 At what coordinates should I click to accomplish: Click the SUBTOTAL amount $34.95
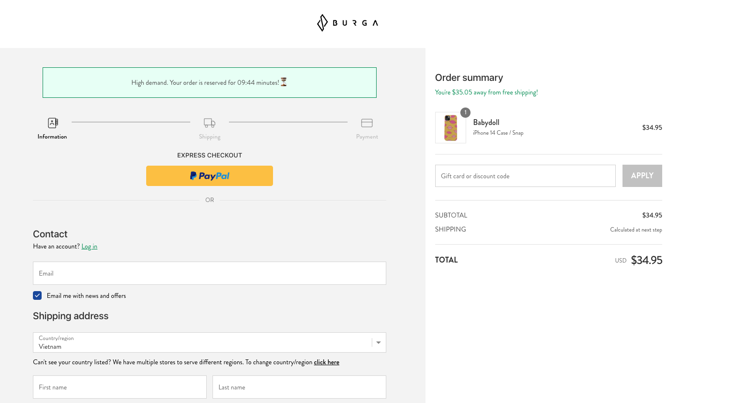652,215
